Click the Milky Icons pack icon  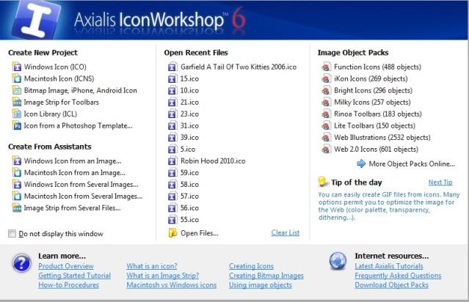coord(326,102)
